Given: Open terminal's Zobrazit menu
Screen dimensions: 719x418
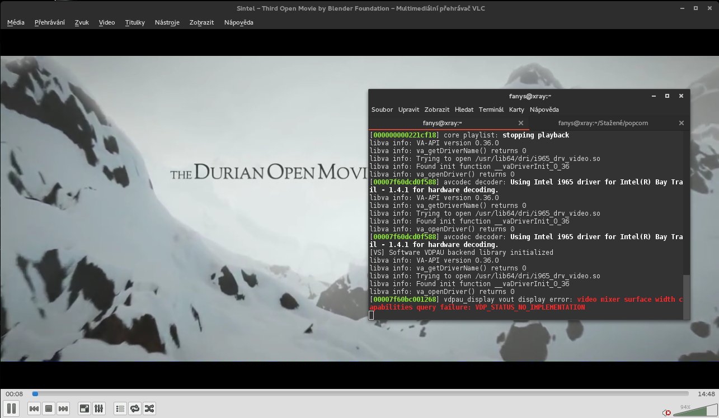Looking at the screenshot, I should coord(437,110).
